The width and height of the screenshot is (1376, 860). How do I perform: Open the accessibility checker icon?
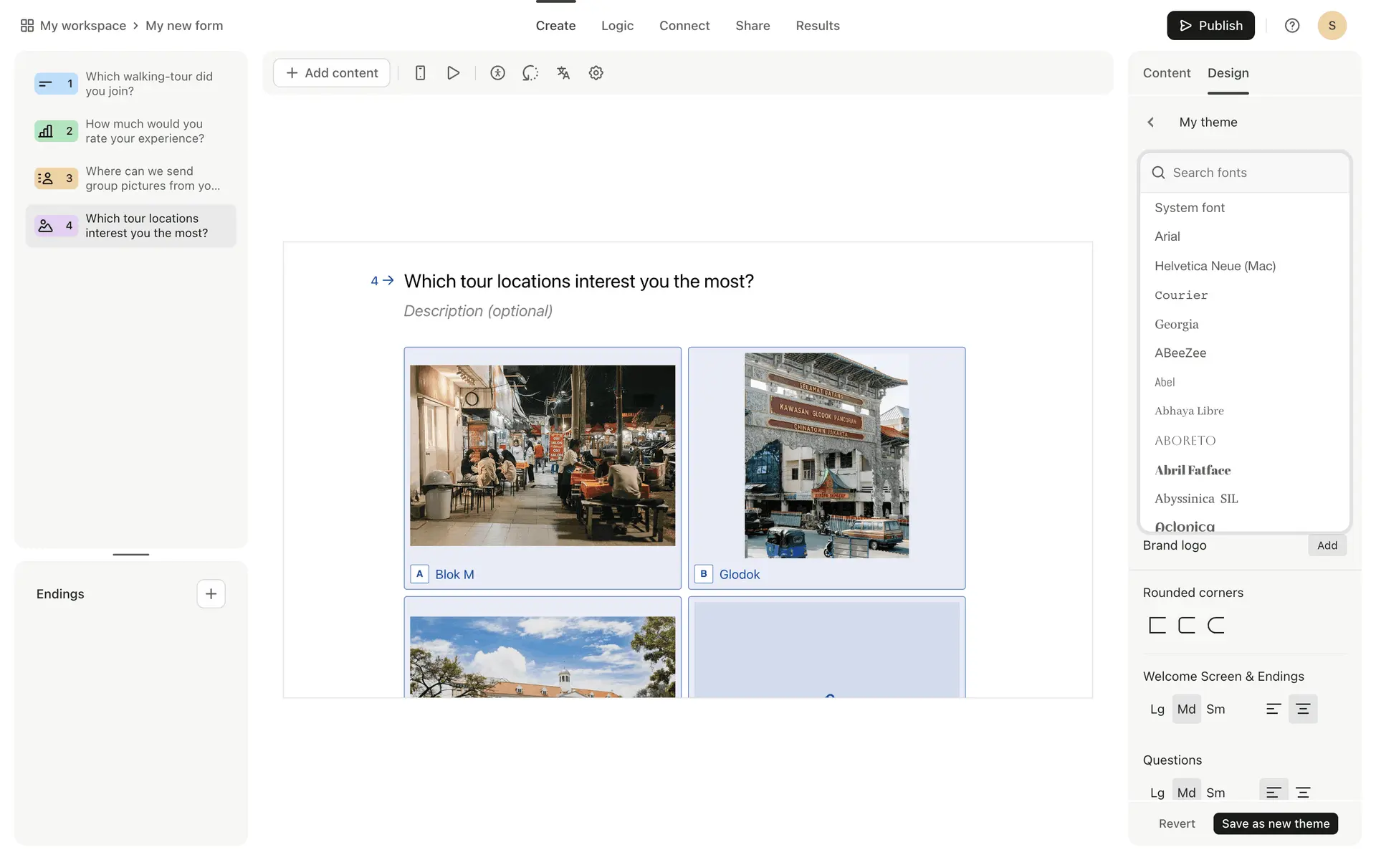497,73
